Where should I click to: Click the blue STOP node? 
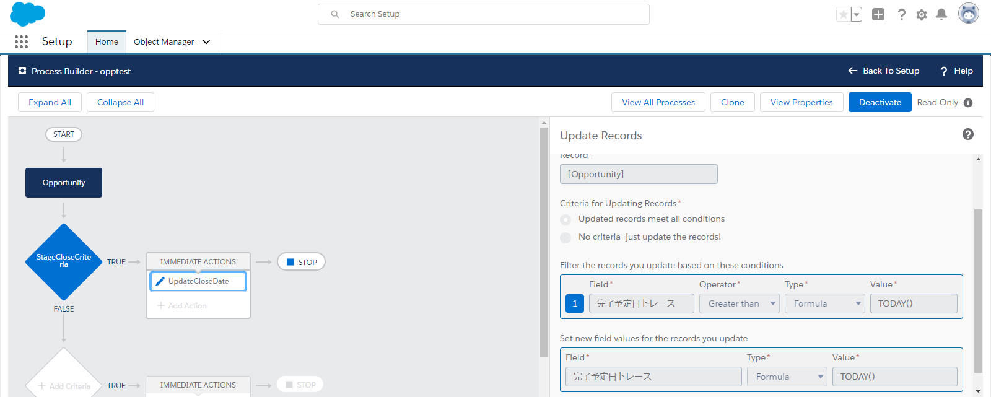[302, 262]
